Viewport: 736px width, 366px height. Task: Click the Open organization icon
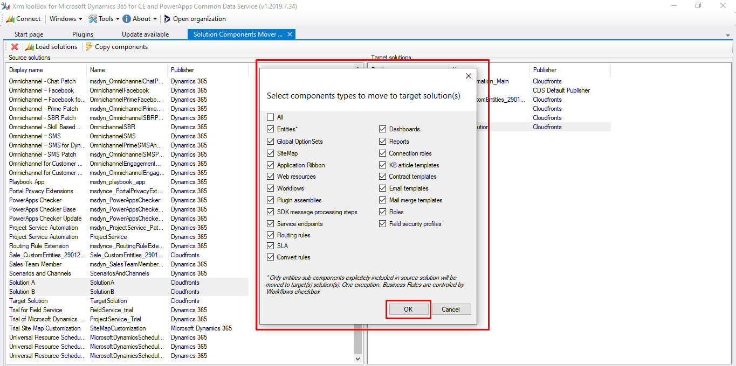[x=167, y=19]
